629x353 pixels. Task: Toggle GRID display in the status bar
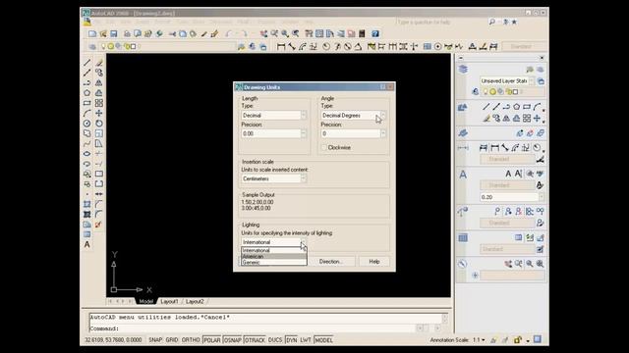click(172, 340)
